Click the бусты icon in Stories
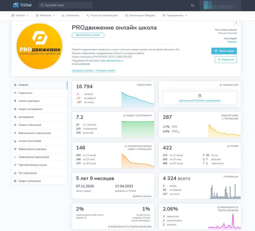The width and height of the screenshot is (255, 231). (204, 155)
